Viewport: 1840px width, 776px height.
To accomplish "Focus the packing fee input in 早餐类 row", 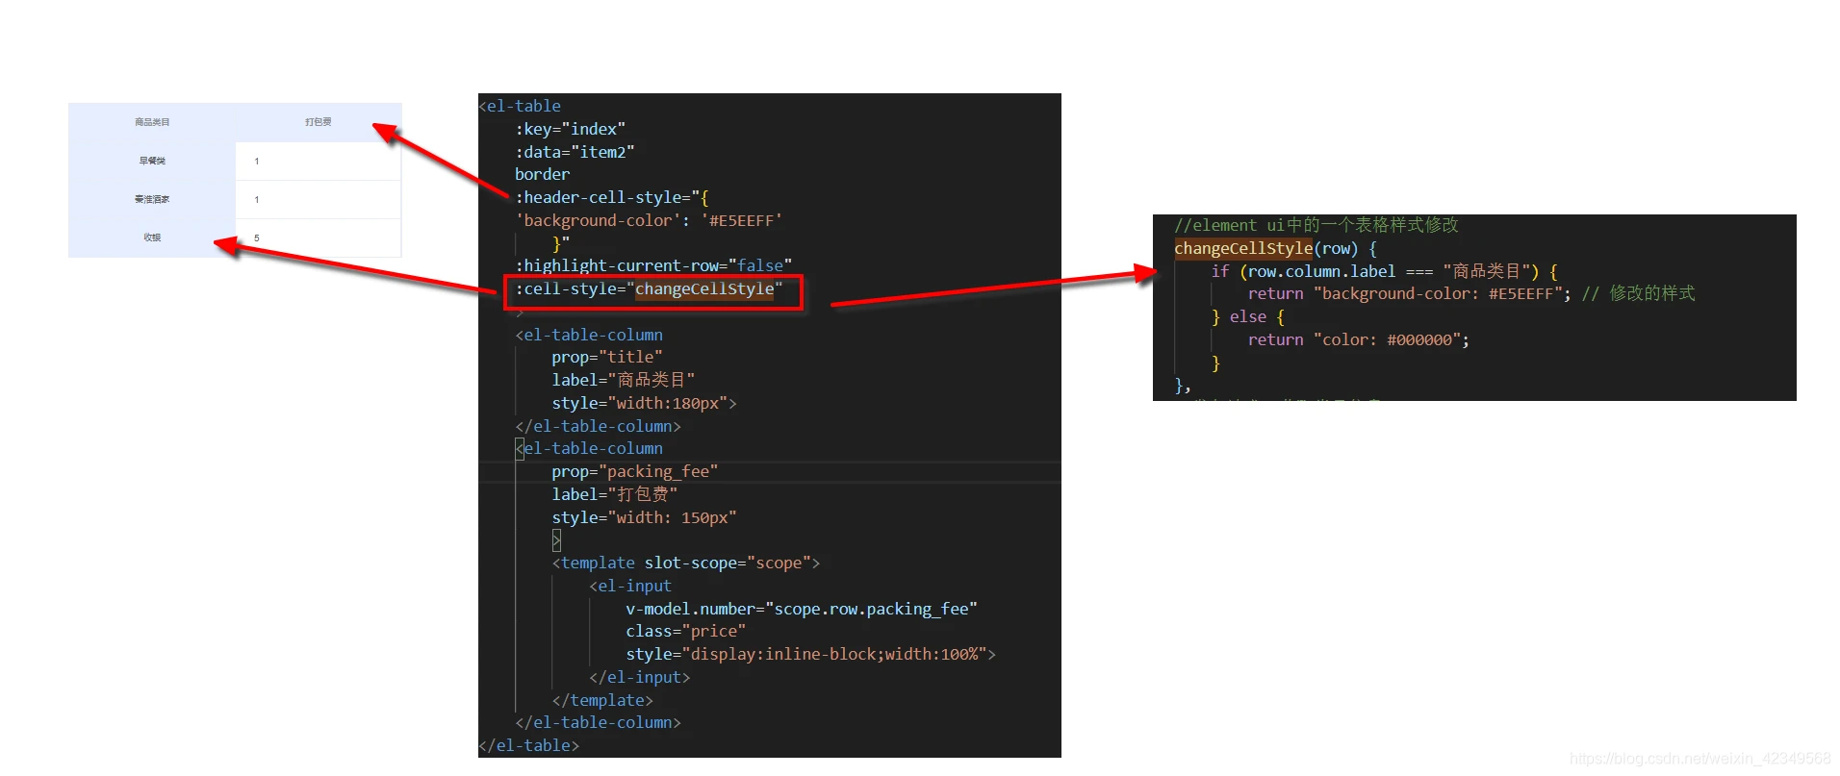I will click(x=319, y=161).
